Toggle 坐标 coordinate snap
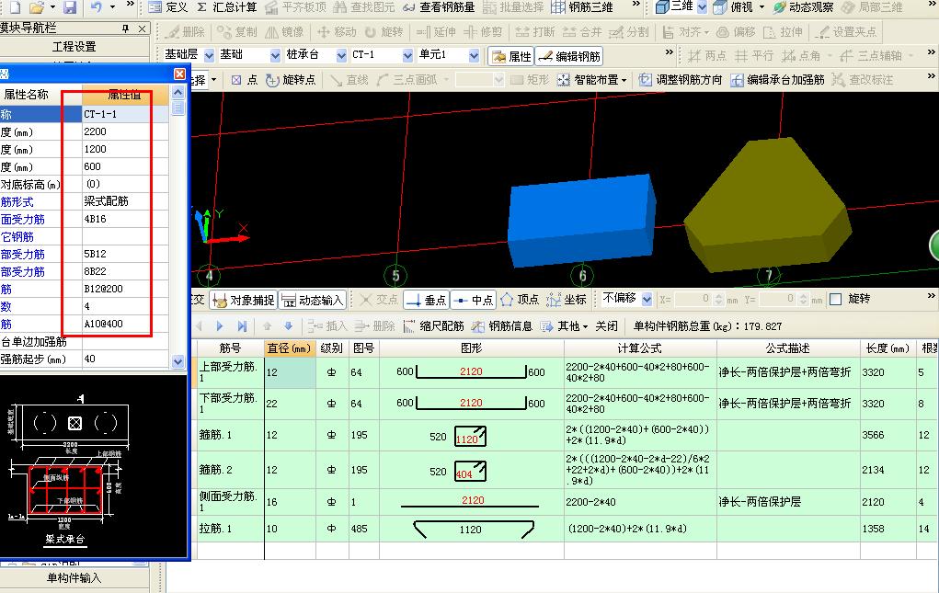Image resolution: width=939 pixels, height=593 pixels. coord(566,299)
